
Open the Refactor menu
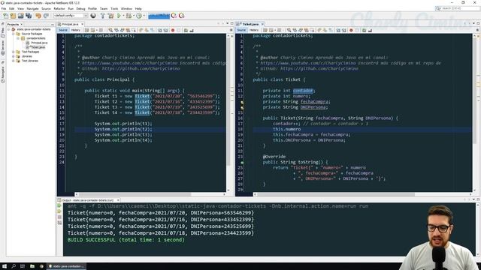tap(59, 8)
